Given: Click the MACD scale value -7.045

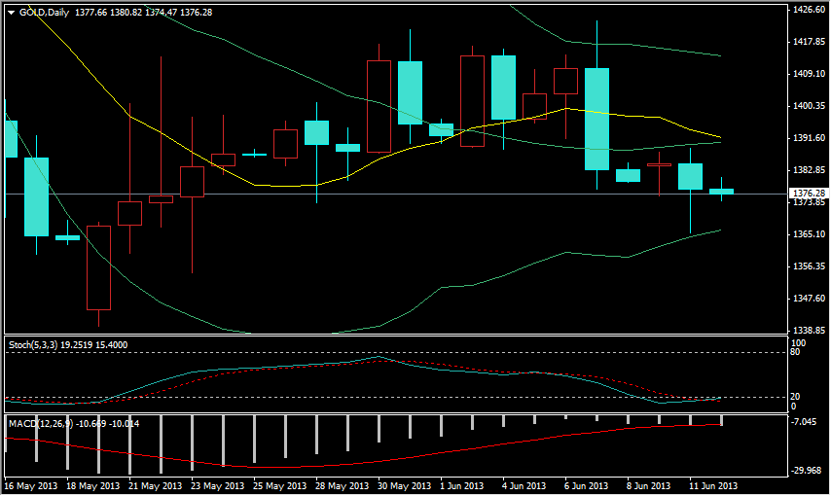Looking at the screenshot, I should (x=804, y=422).
